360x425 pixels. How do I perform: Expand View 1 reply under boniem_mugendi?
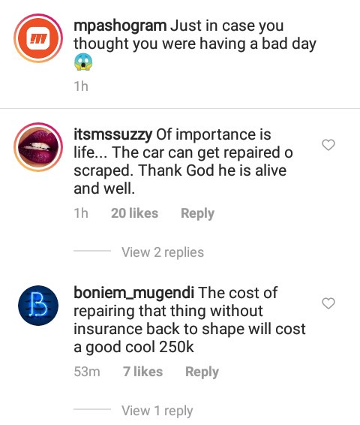(x=157, y=411)
